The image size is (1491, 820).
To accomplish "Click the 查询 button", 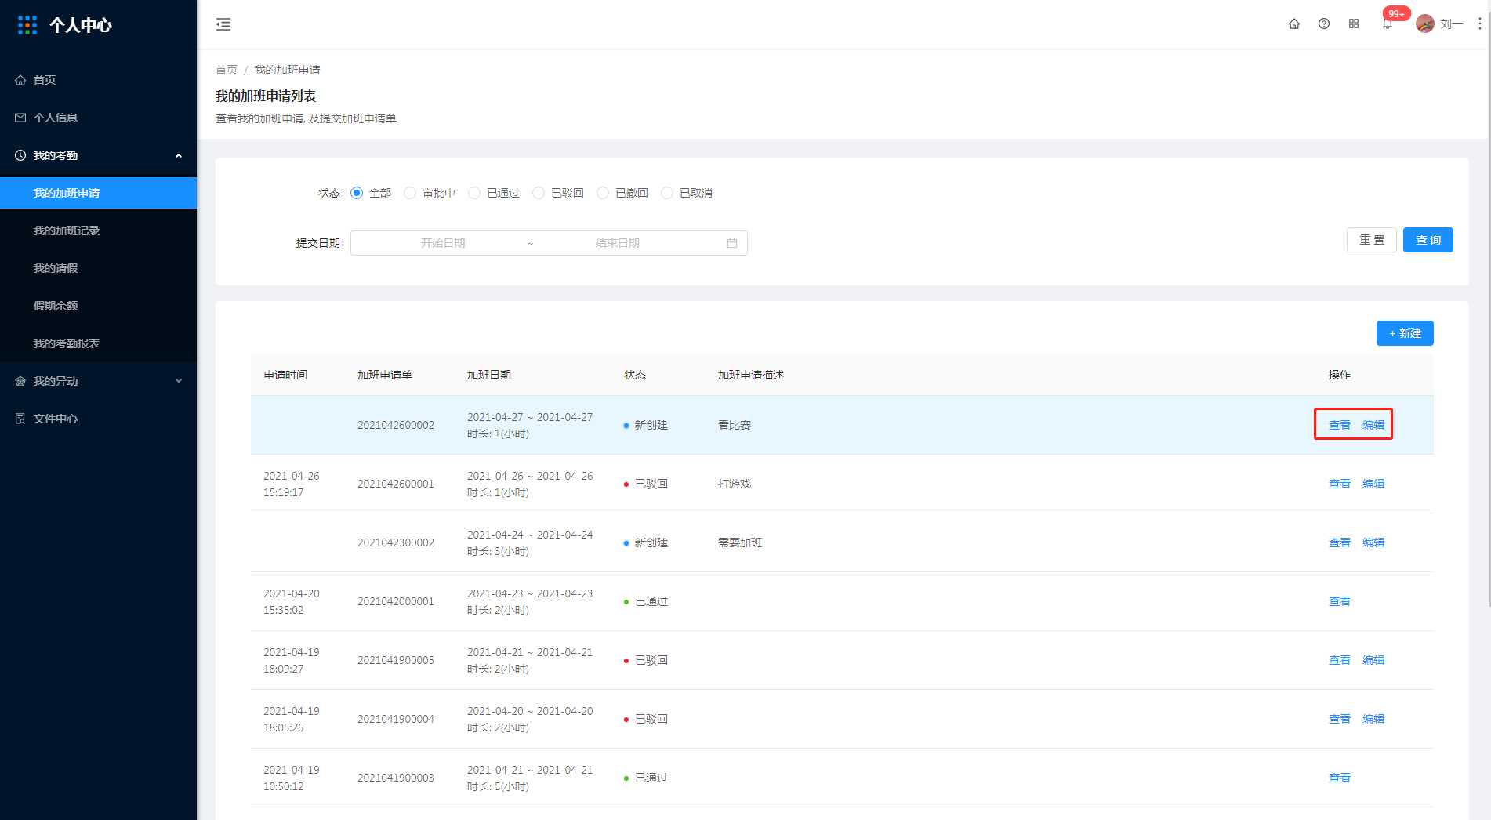I will coord(1428,240).
